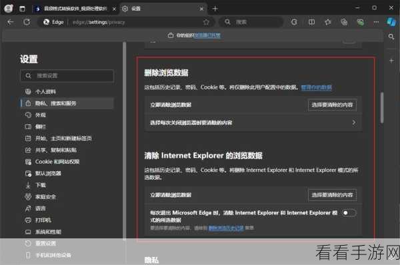The width and height of the screenshot is (400, 265).
Task: Click the browser back arrow
Action: click(10, 22)
